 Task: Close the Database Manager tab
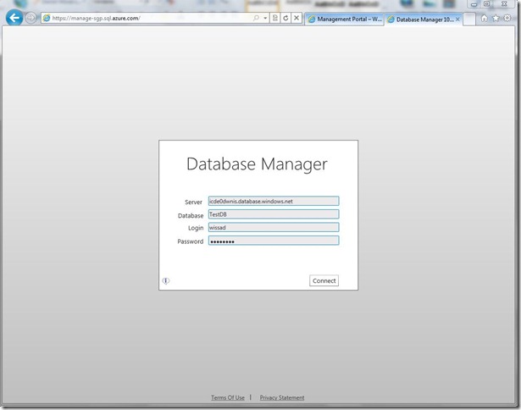coord(457,19)
